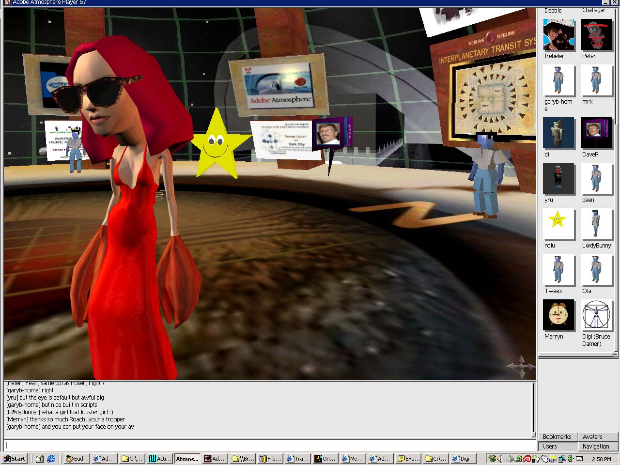Click the system tray clock showing 2:58 PM
Image resolution: width=620 pixels, height=465 pixels.
click(x=601, y=459)
